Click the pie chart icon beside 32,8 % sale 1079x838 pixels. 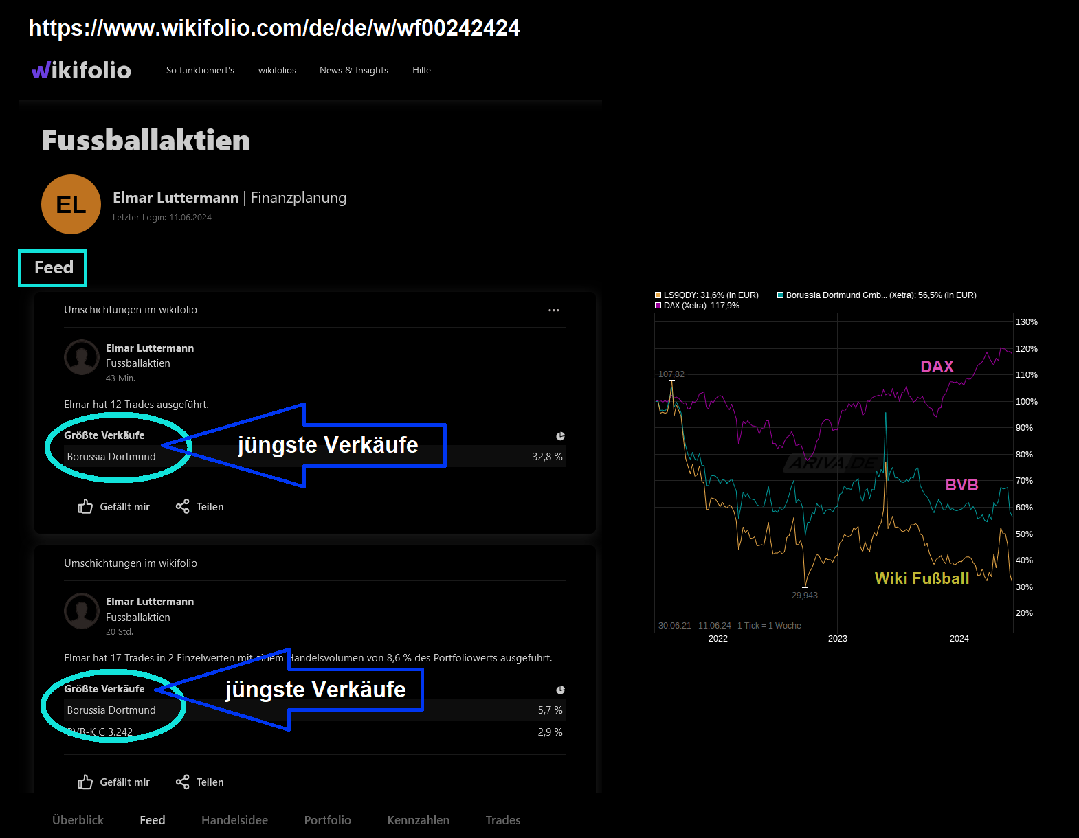pos(561,436)
